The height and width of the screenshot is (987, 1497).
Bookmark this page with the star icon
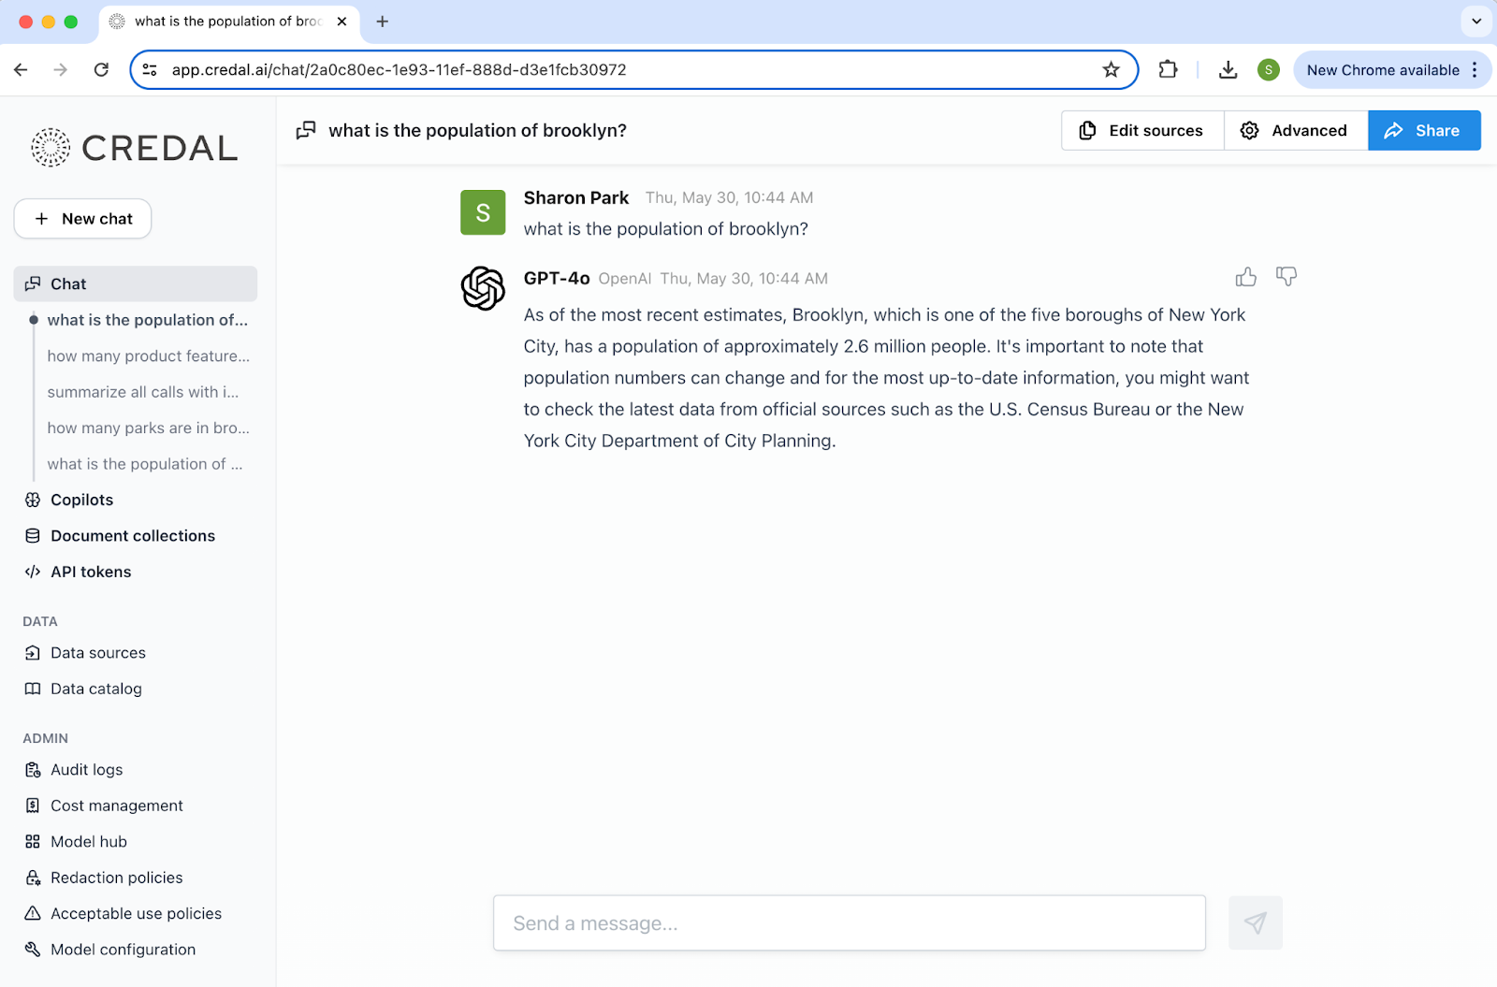click(x=1111, y=70)
